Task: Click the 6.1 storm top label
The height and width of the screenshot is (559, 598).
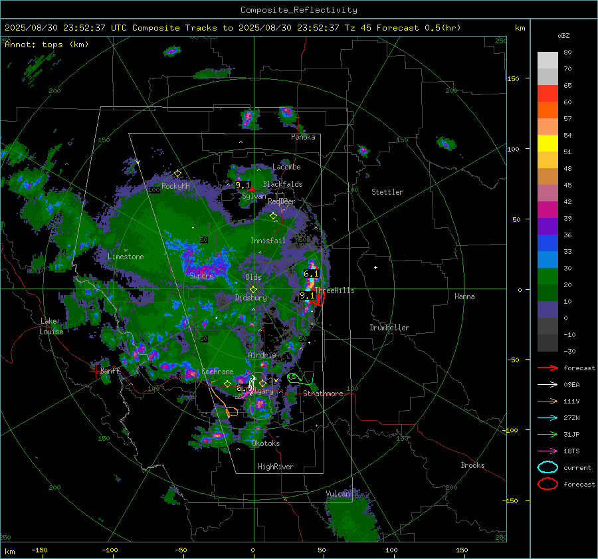Action: [311, 274]
